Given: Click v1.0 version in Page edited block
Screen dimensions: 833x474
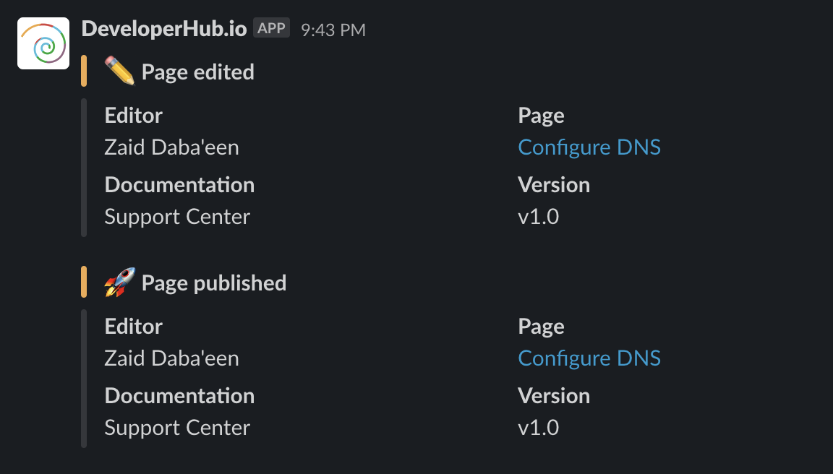Looking at the screenshot, I should [538, 217].
